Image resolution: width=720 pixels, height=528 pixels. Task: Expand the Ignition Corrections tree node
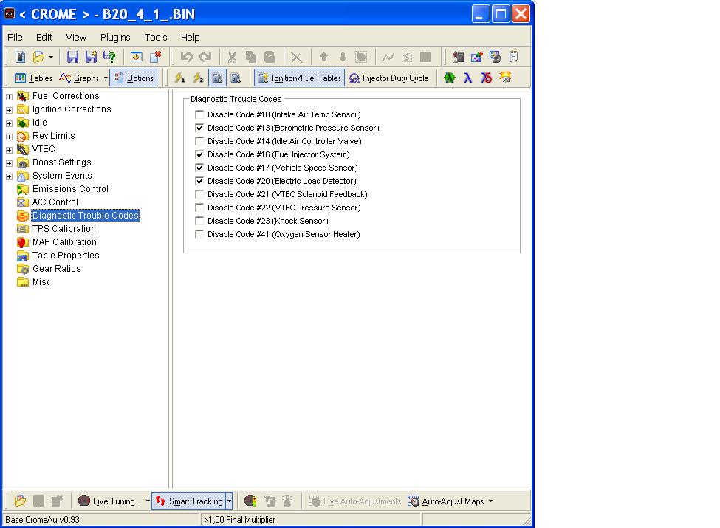coord(9,110)
